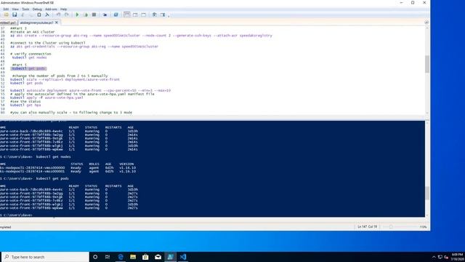The width and height of the screenshot is (465, 262).
Task: Show hidden system tray icons chevron
Action: [x=434, y=257]
